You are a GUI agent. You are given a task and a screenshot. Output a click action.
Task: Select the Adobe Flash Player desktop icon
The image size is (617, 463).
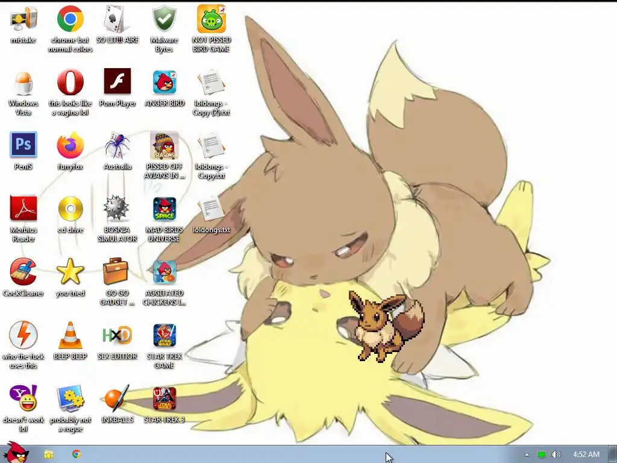point(117,81)
